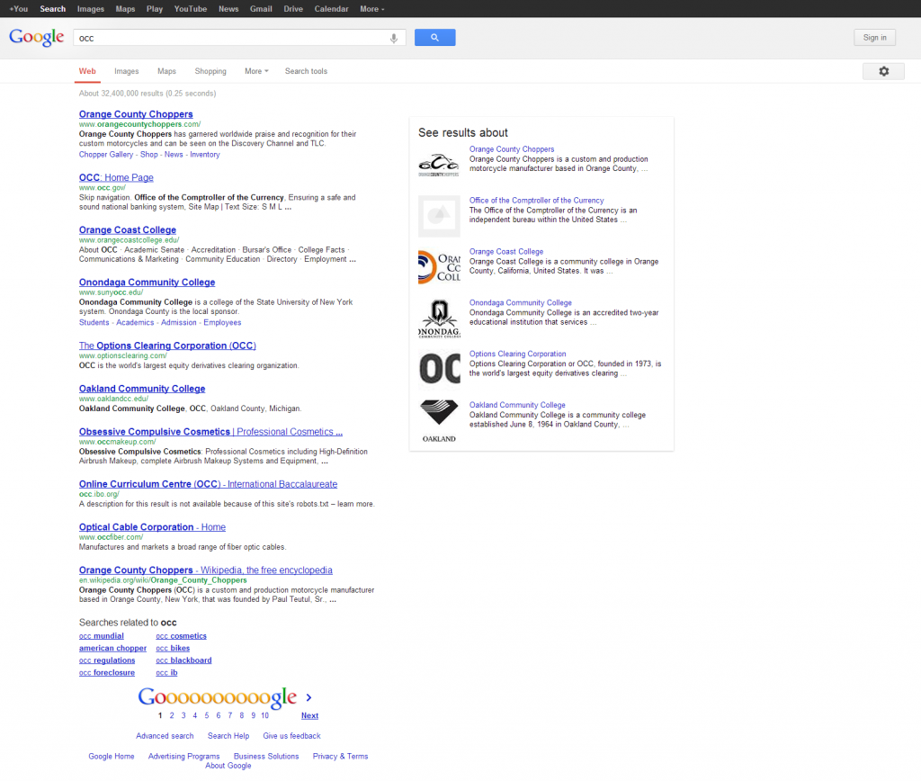This screenshot has height=781, width=921.
Task: Click related search american chopper
Action: click(x=112, y=648)
